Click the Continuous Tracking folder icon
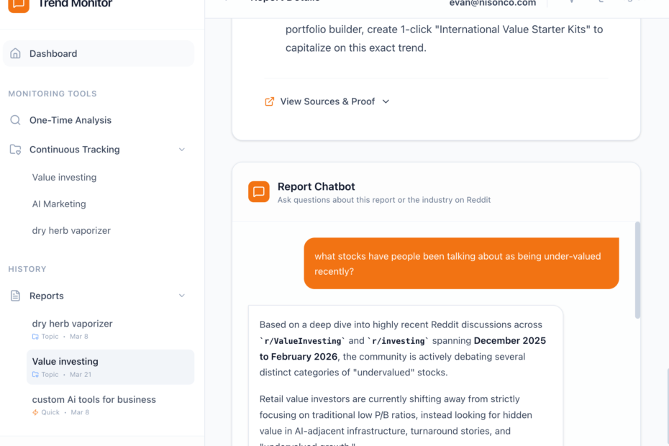 pyautogui.click(x=15, y=150)
